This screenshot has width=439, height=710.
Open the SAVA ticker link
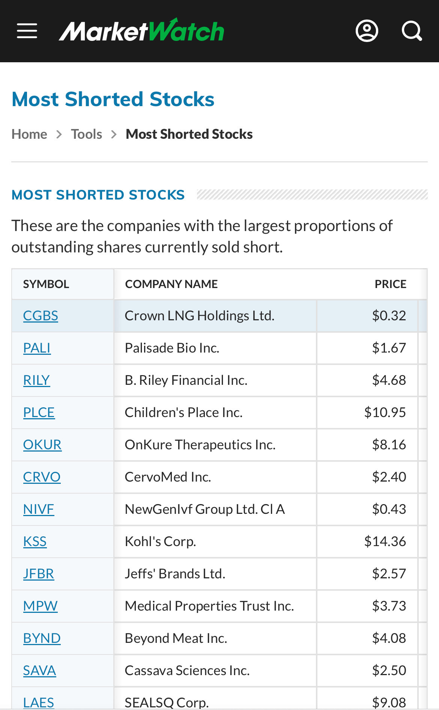tap(39, 671)
